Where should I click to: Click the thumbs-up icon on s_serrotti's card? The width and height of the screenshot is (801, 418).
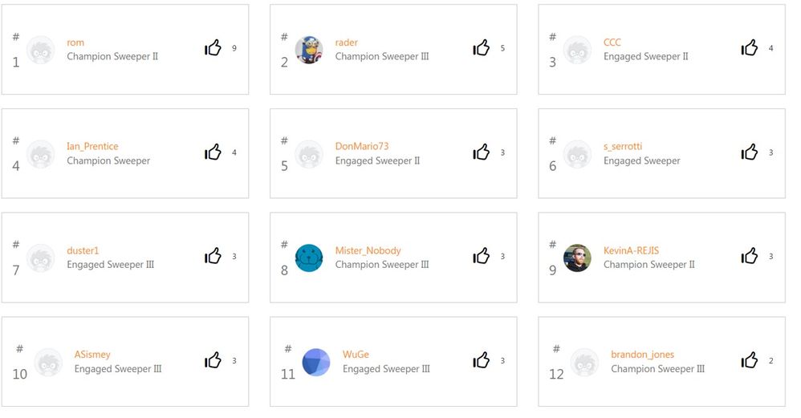750,152
